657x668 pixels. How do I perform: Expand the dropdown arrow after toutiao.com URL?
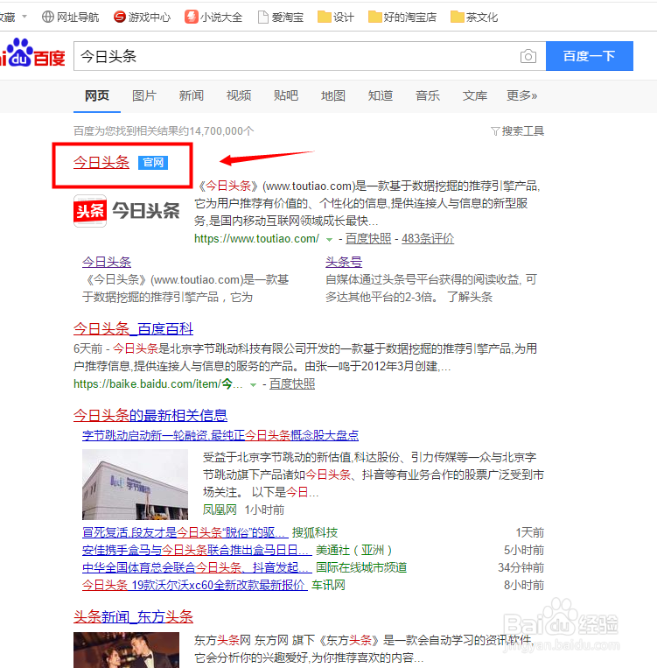coord(329,239)
